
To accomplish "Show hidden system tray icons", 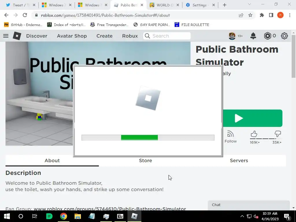I will [242, 216].
